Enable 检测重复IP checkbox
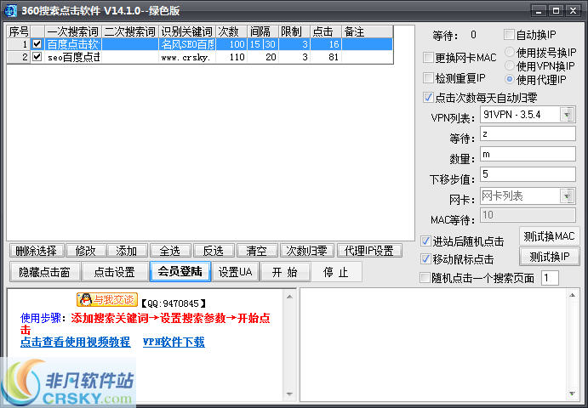This screenshot has width=588, height=408. click(x=428, y=78)
